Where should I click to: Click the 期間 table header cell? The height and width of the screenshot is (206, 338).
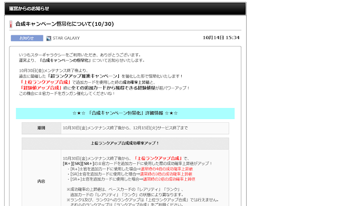[41, 128]
